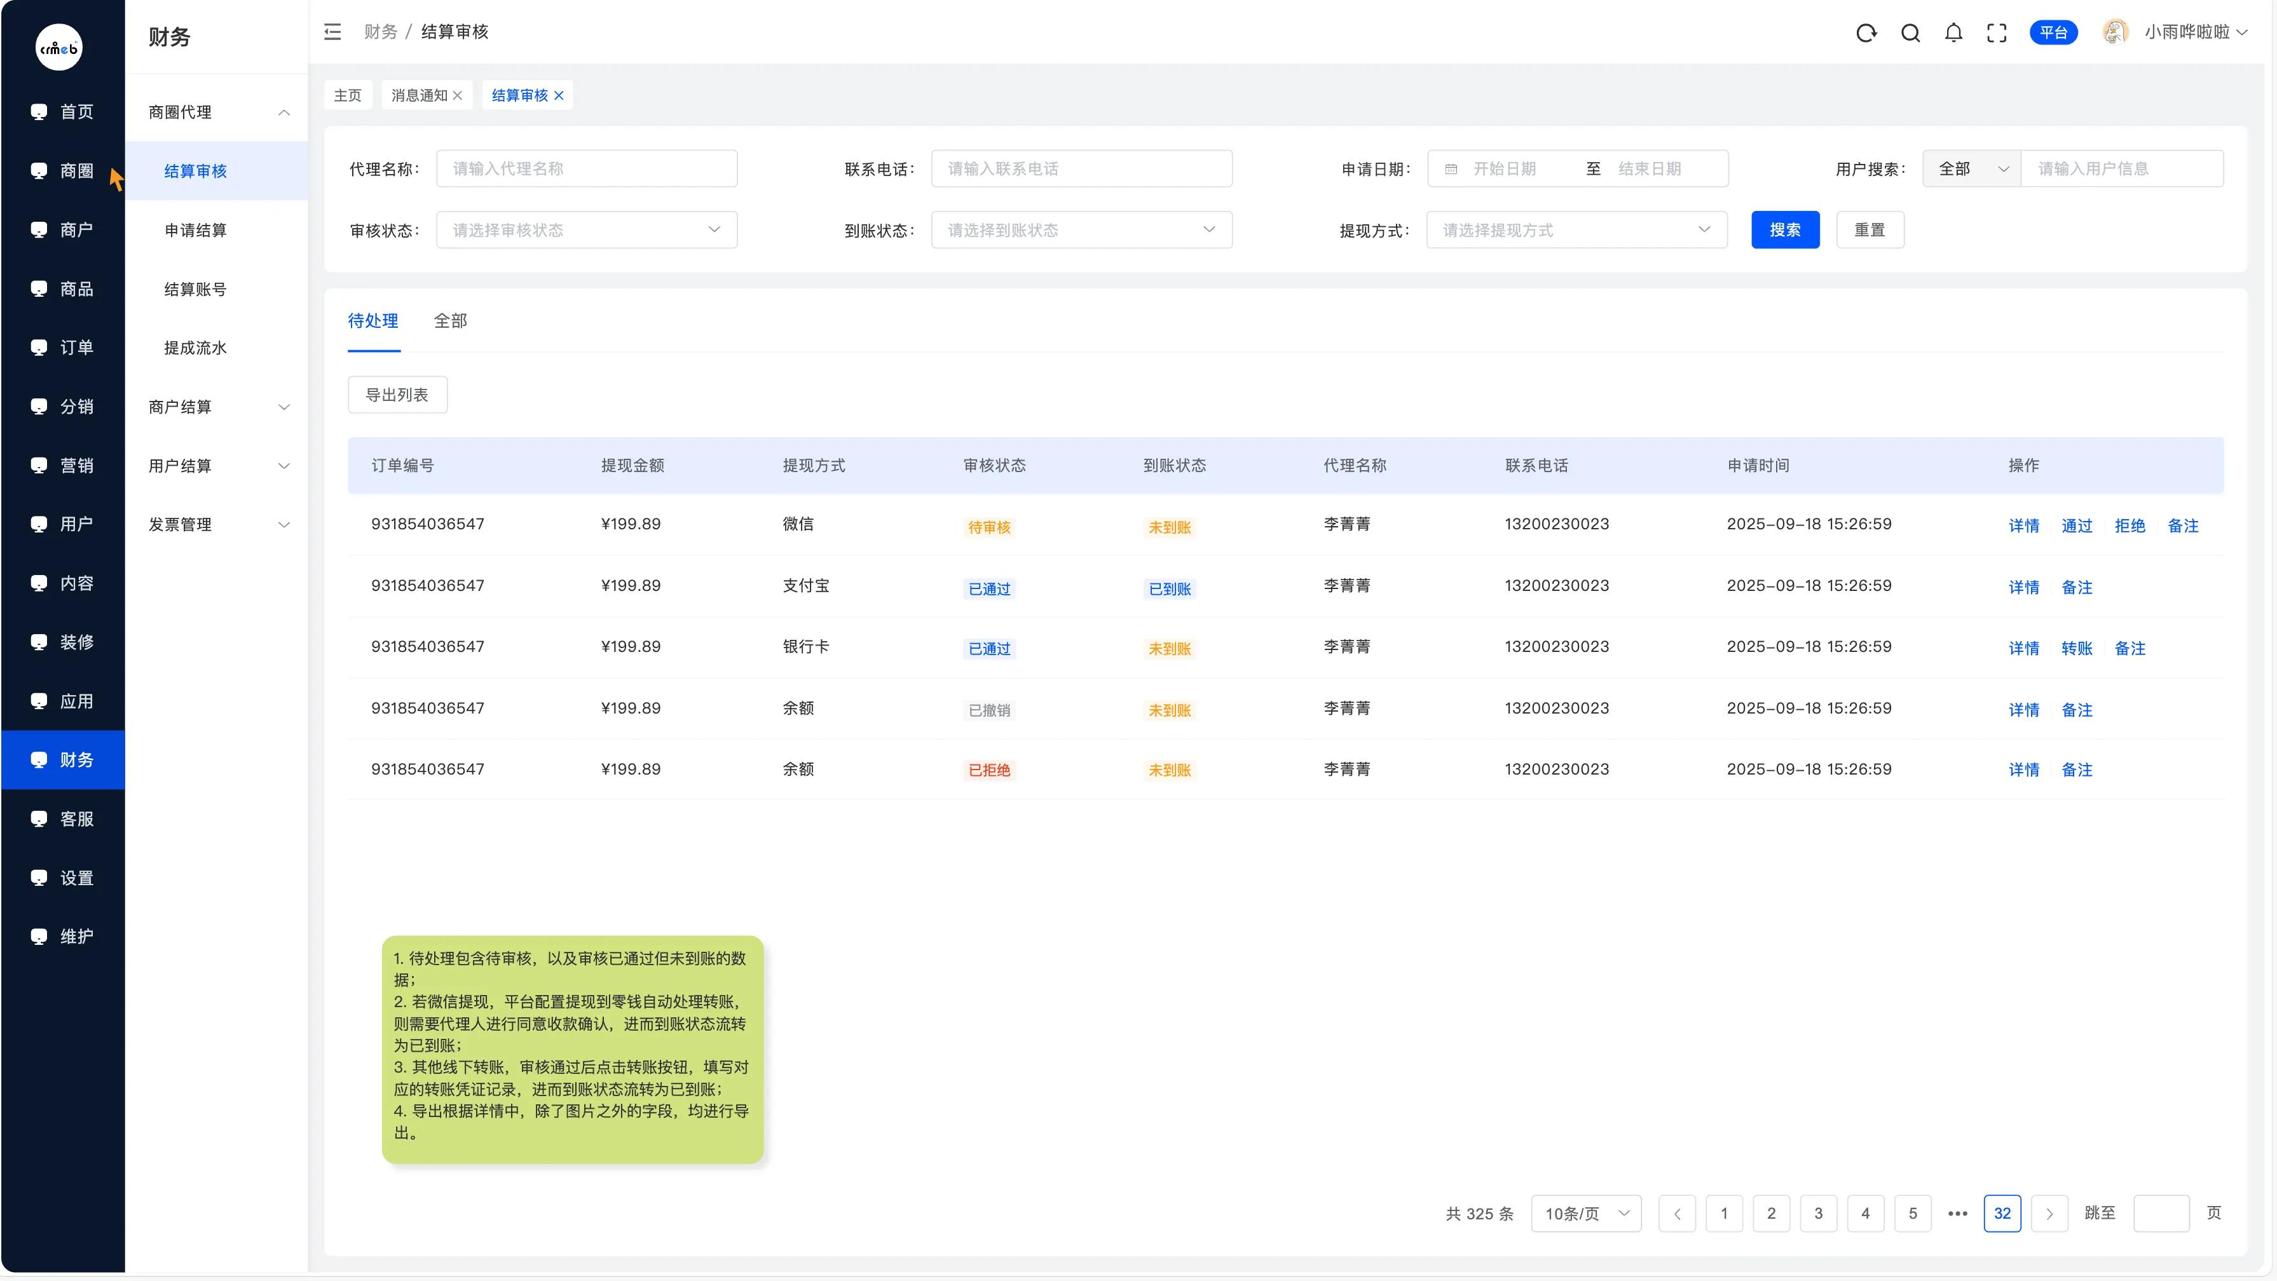This screenshot has width=2277, height=1281.
Task: Open 提成流水 menu item
Action: 195,347
